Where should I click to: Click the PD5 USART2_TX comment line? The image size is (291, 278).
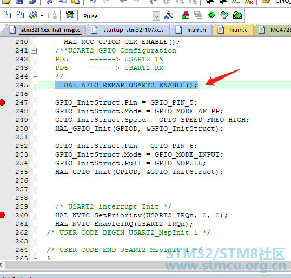[109, 59]
